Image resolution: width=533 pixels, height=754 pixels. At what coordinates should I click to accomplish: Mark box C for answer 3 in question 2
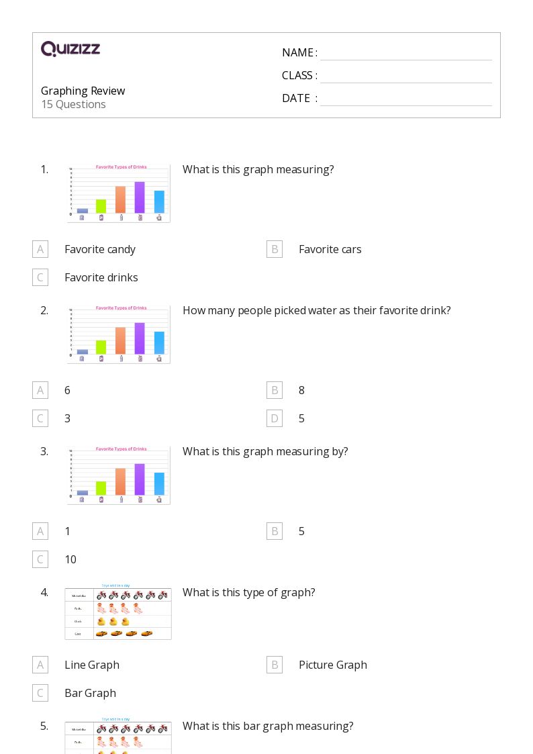point(40,418)
